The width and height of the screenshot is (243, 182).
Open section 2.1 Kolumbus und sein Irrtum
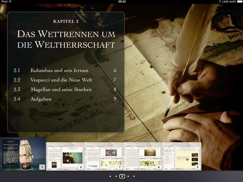[59, 71]
